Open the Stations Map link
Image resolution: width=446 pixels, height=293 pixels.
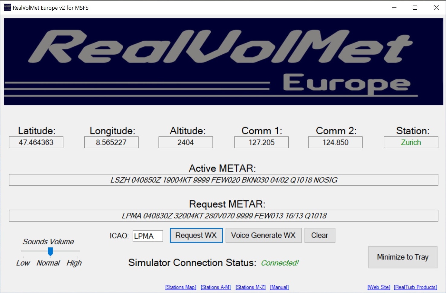coord(180,287)
